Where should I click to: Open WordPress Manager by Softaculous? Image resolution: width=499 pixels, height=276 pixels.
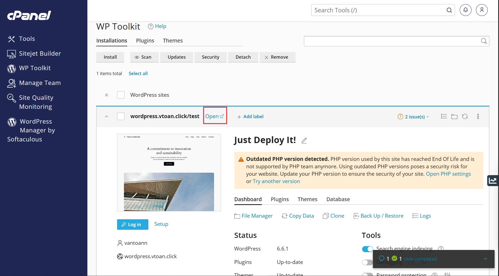click(31, 130)
